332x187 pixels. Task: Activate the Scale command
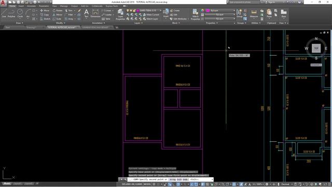(x=57, y=19)
